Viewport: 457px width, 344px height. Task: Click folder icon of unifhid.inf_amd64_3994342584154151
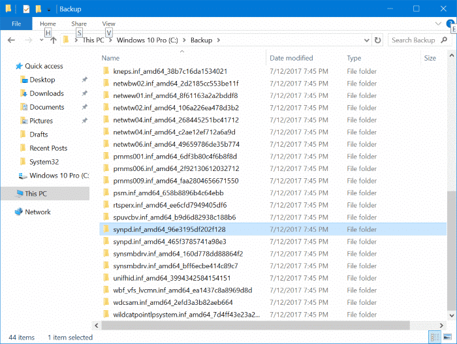coord(106,278)
